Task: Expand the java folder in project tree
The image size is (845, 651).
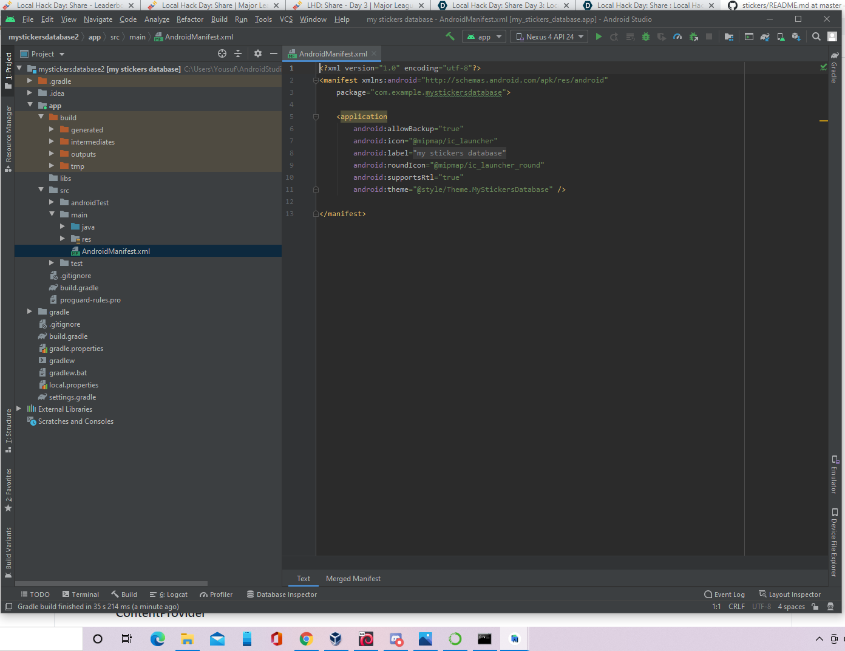Action: tap(63, 227)
